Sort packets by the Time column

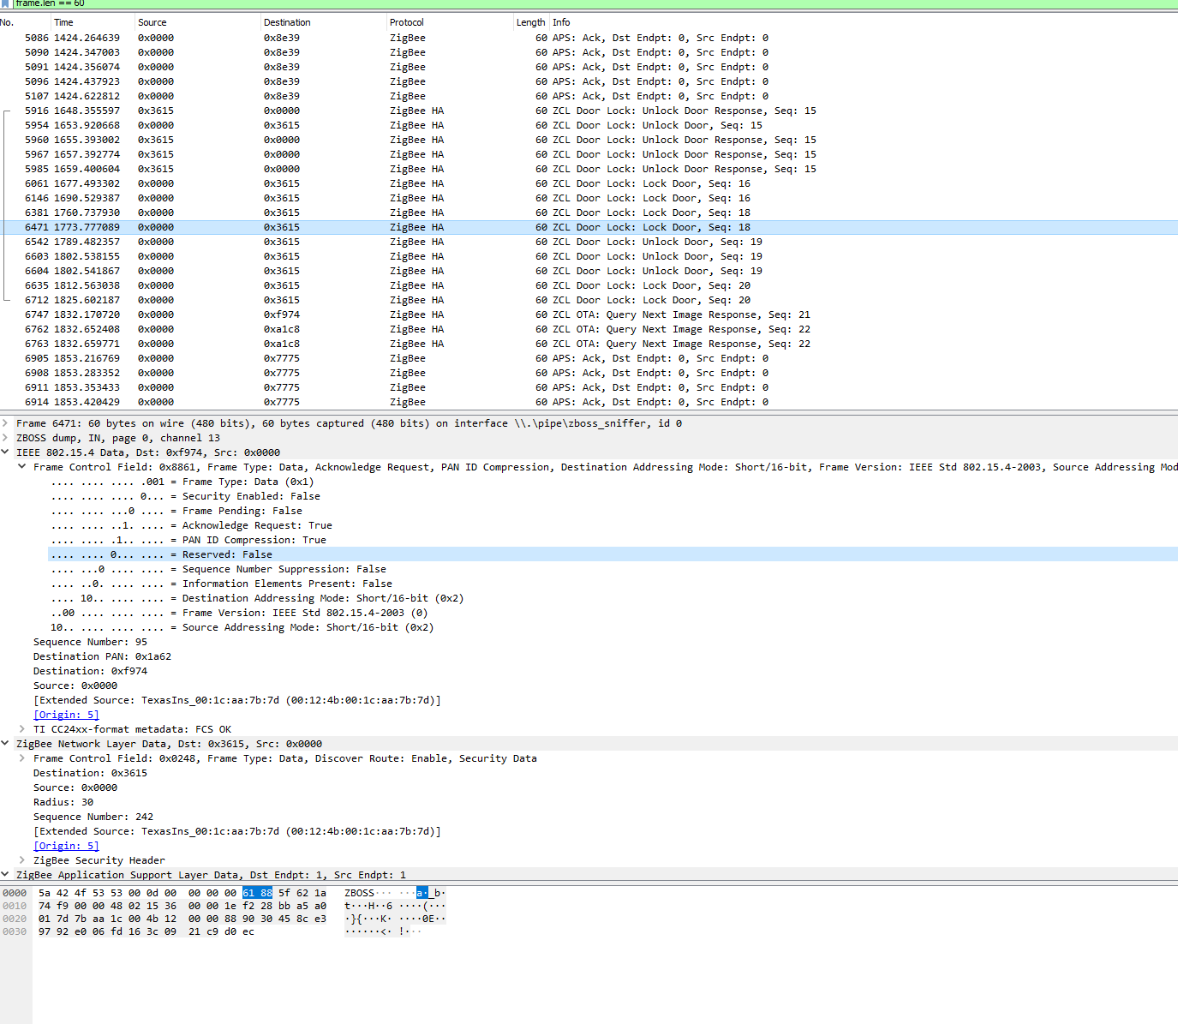(x=64, y=21)
